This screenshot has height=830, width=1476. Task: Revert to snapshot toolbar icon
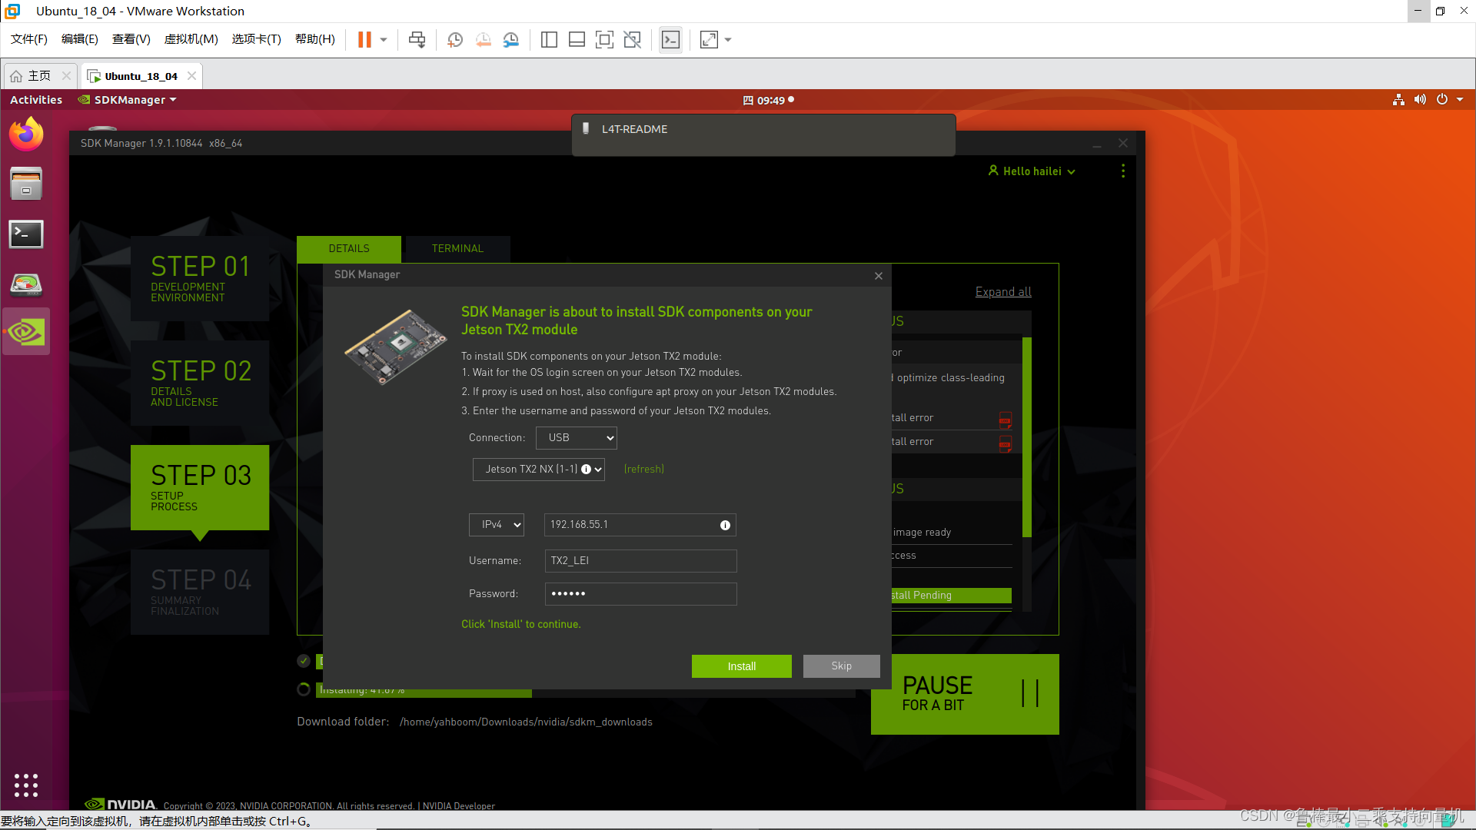(x=483, y=39)
